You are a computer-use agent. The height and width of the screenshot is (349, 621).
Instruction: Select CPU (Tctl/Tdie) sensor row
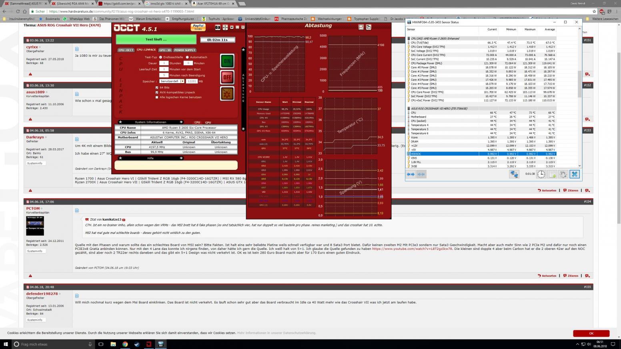481,42
